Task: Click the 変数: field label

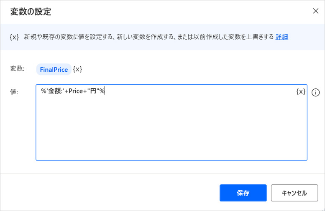Action: tap(17, 69)
